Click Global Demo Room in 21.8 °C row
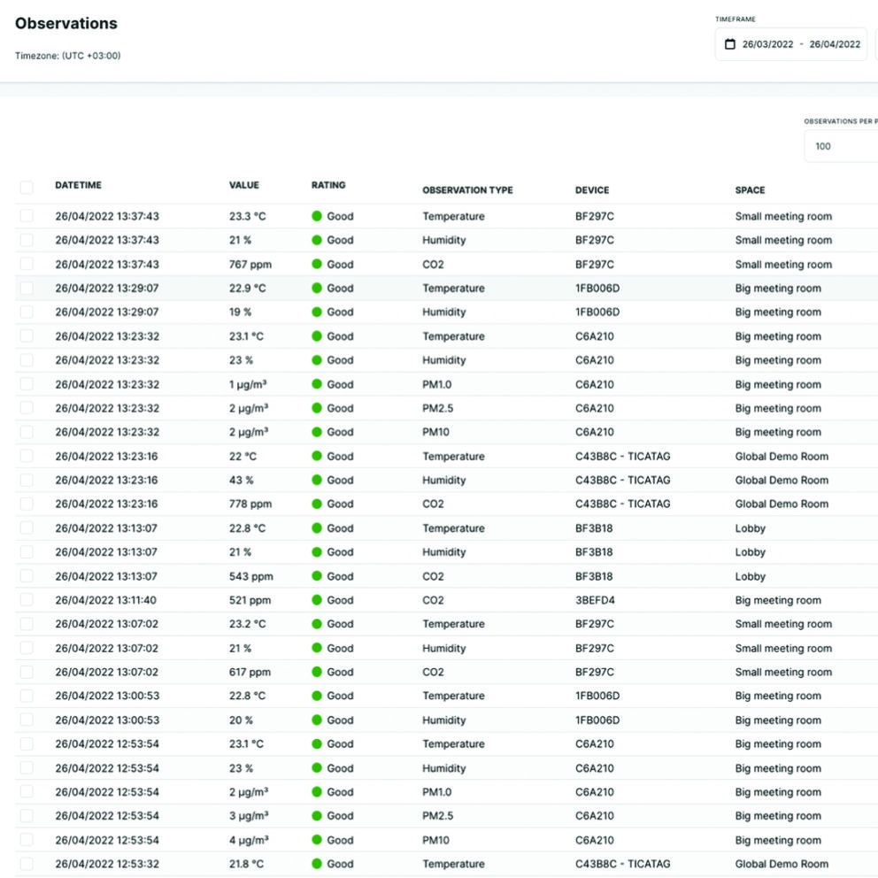878x878 pixels. pos(782,864)
